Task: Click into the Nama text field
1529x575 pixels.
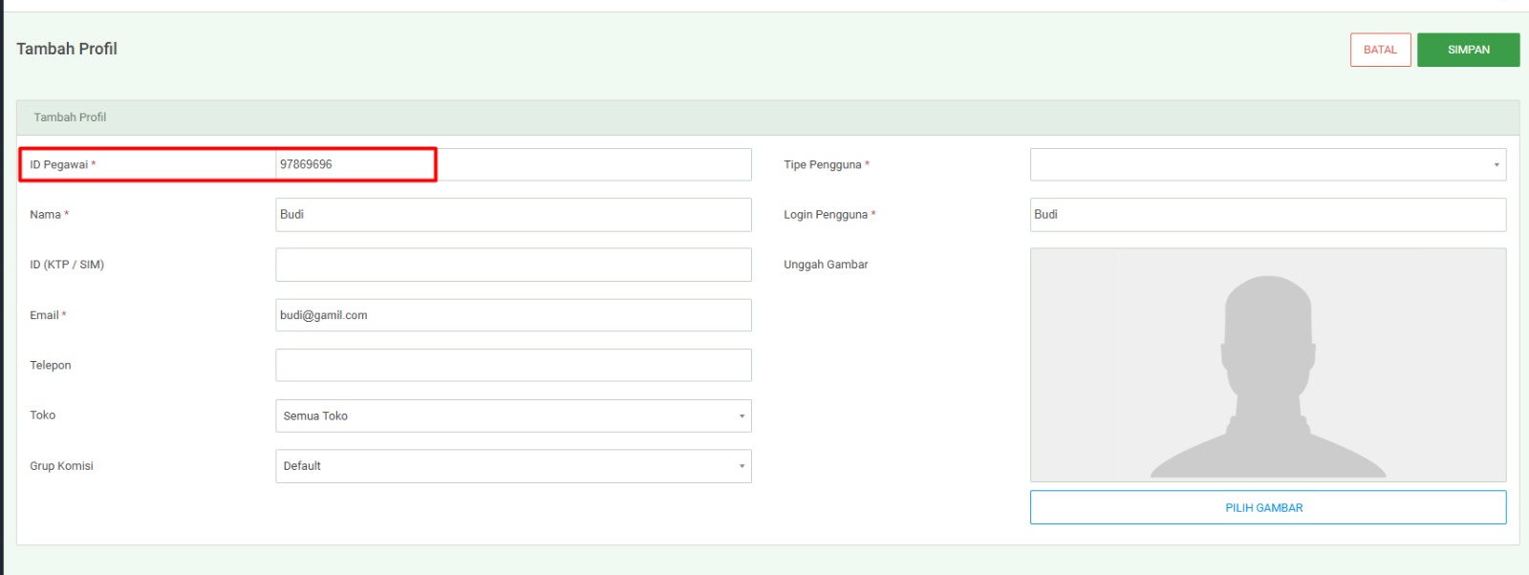Action: (x=513, y=215)
